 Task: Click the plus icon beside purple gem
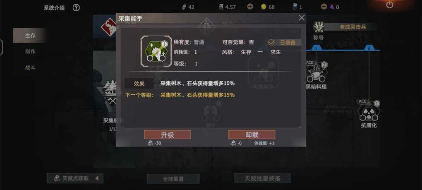(324, 7)
